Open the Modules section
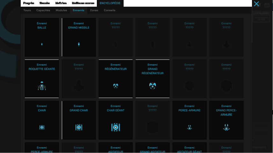The image size is (273, 153). [x=61, y=10]
